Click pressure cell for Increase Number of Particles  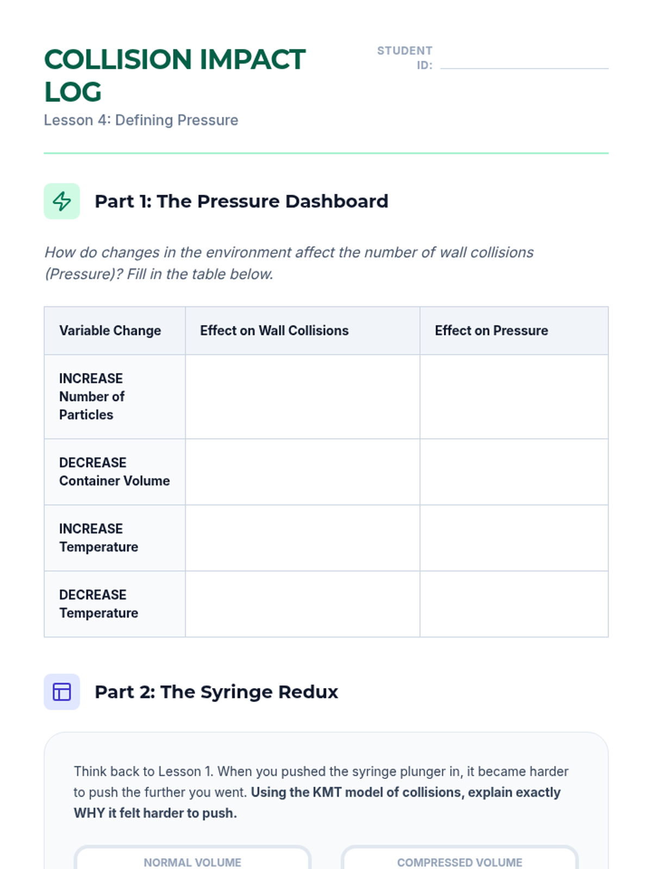click(x=513, y=396)
